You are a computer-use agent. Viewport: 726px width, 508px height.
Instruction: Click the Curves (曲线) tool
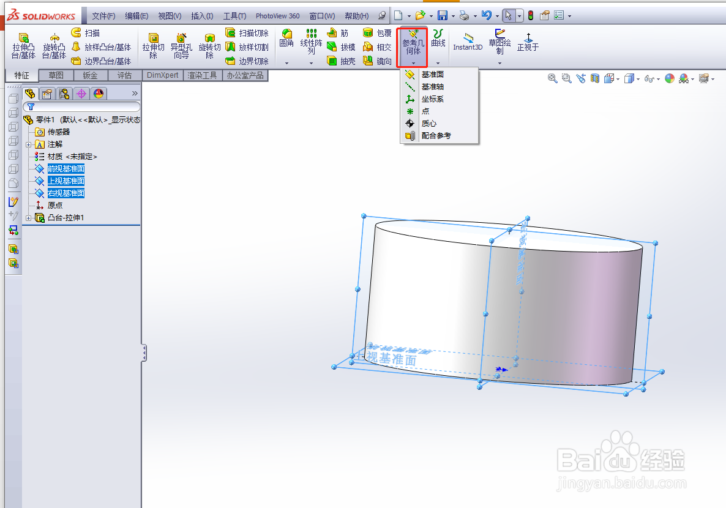click(438, 38)
